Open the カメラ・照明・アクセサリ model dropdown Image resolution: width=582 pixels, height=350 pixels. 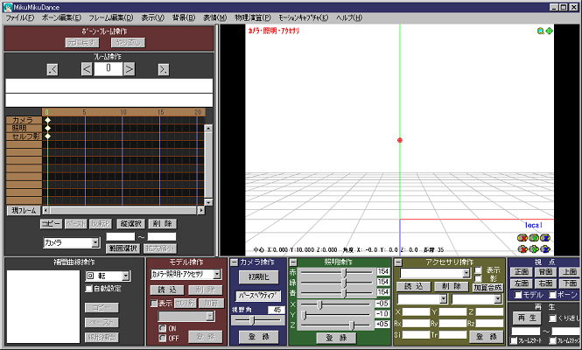click(217, 274)
